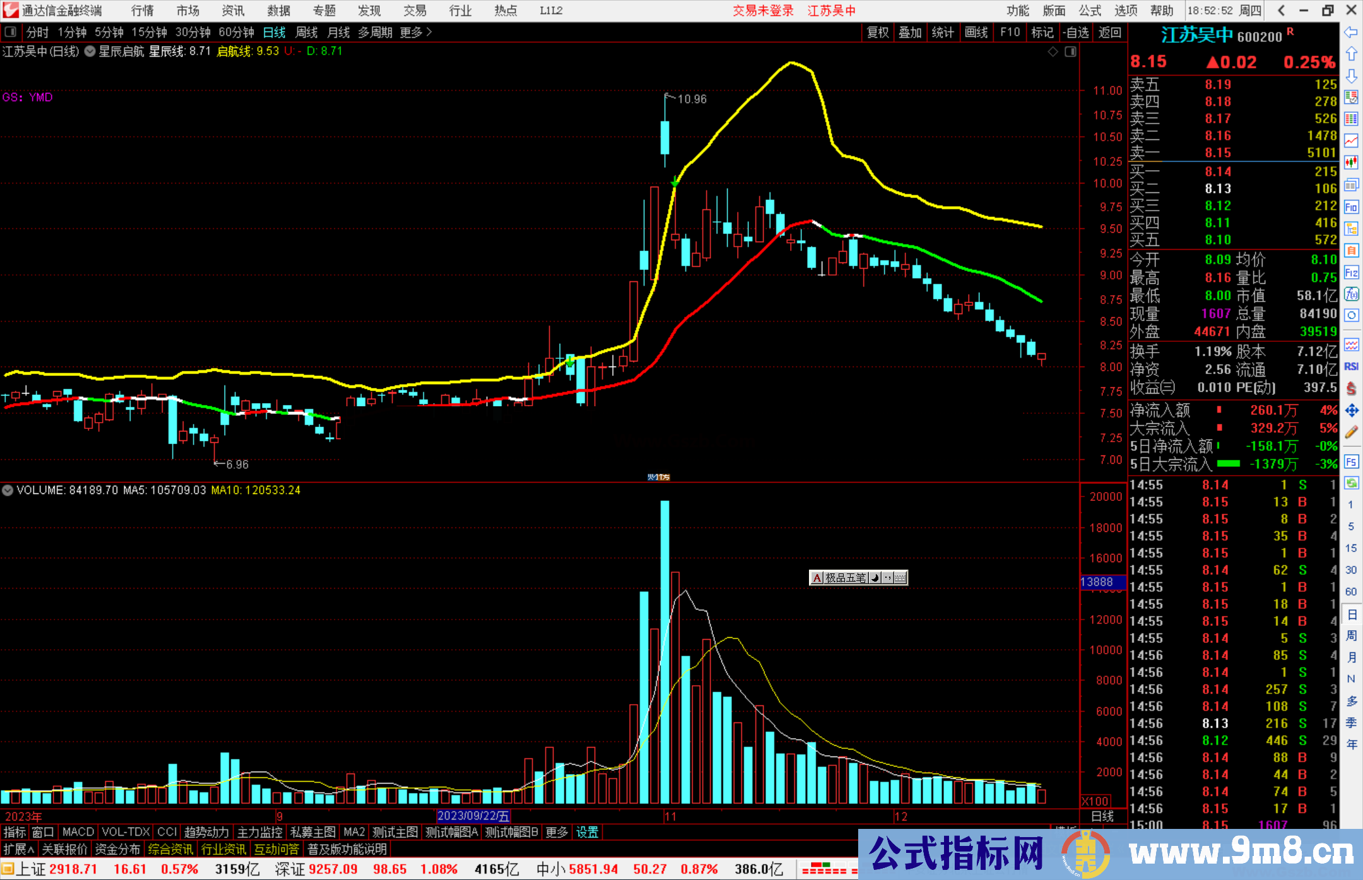Screen dimensions: 1363x880
Task: Click the 2023/09/22 date timeline marker
Action: point(473,816)
